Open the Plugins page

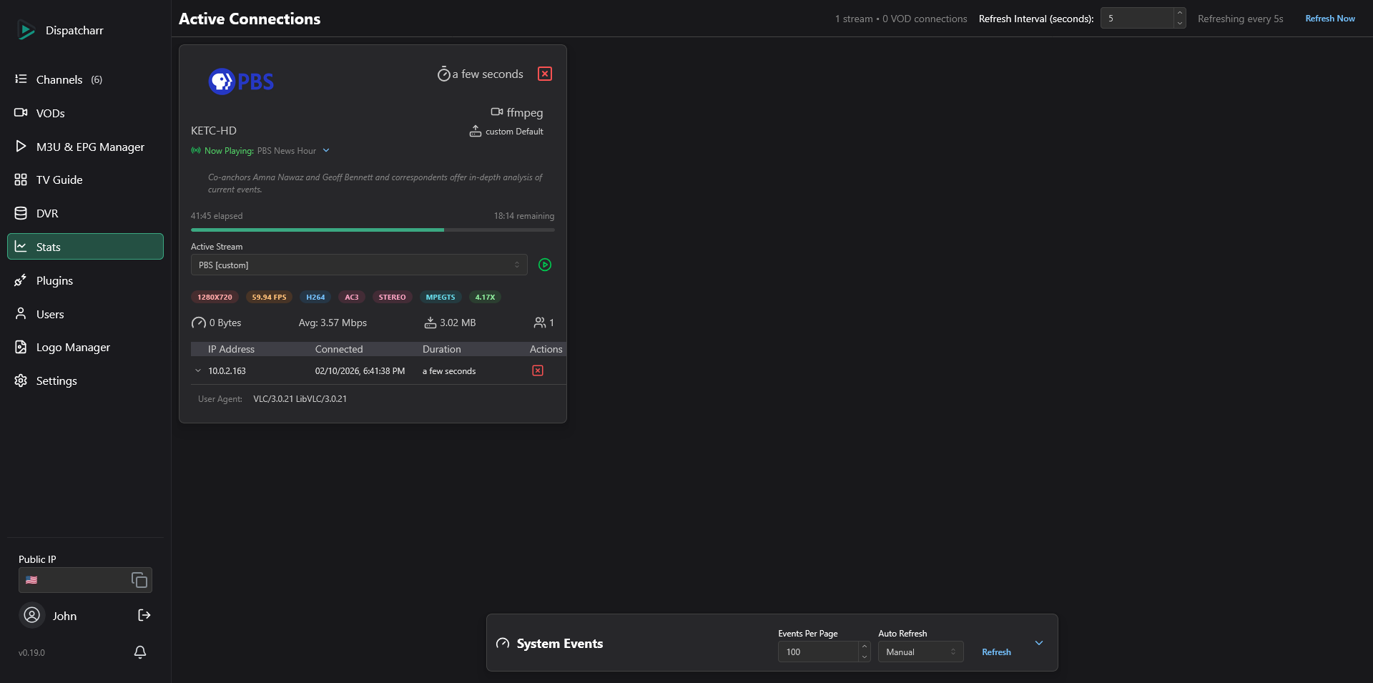(x=85, y=280)
